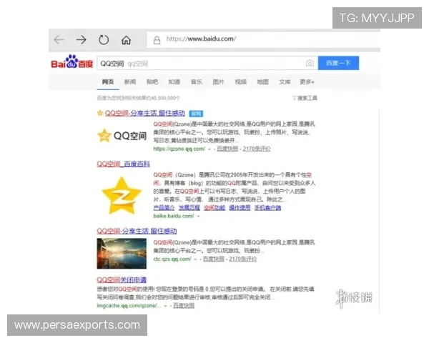Click baike.baidu.com/ green URL

point(174,216)
